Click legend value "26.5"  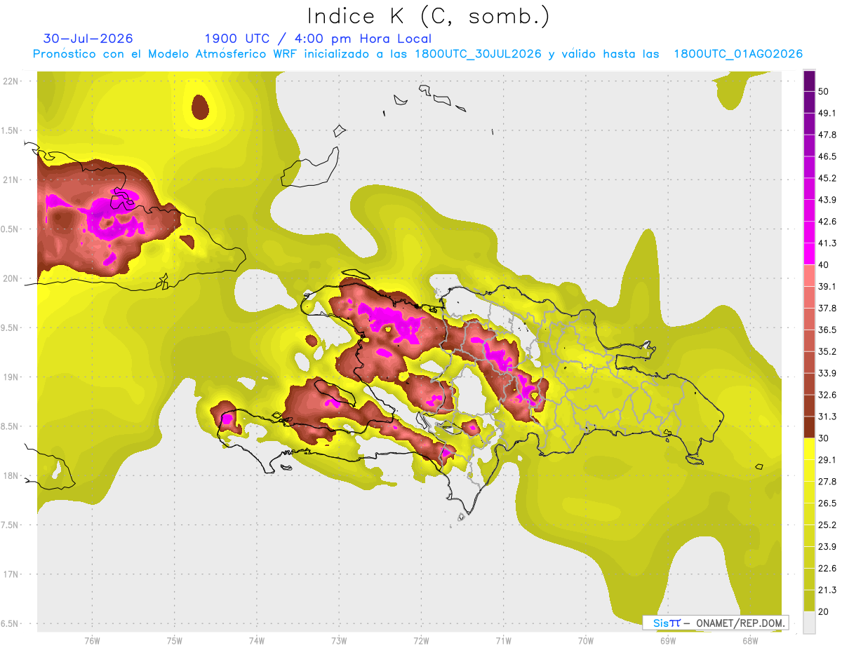coord(827,503)
